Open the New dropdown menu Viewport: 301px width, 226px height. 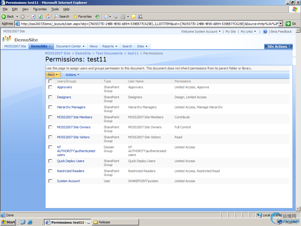pos(53,75)
